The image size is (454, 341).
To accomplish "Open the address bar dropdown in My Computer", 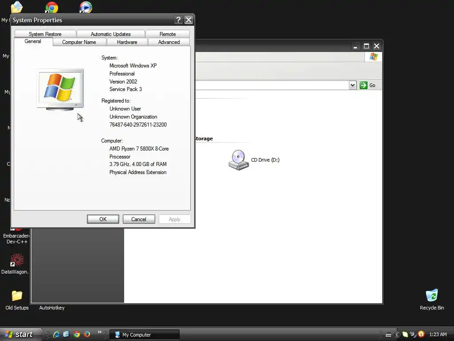I will click(352, 85).
